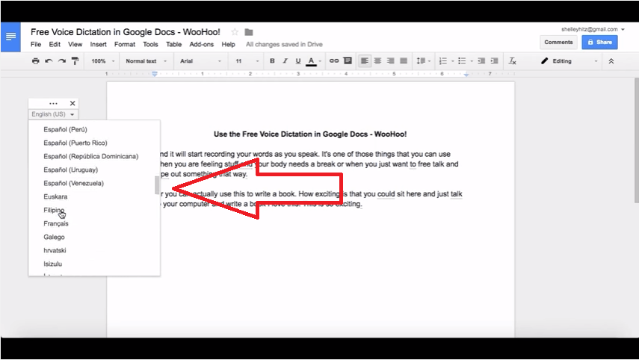639x360 pixels.
Task: Toggle bold formatting
Action: [272, 61]
